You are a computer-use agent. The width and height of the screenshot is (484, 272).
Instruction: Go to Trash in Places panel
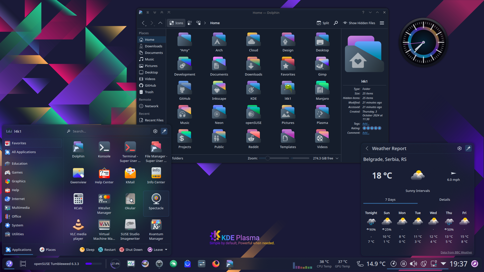(x=151, y=92)
